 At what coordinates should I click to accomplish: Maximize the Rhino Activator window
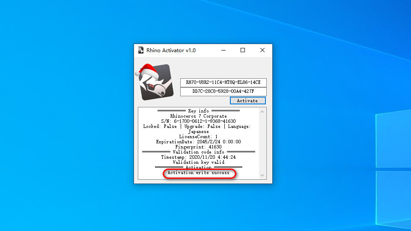243,50
